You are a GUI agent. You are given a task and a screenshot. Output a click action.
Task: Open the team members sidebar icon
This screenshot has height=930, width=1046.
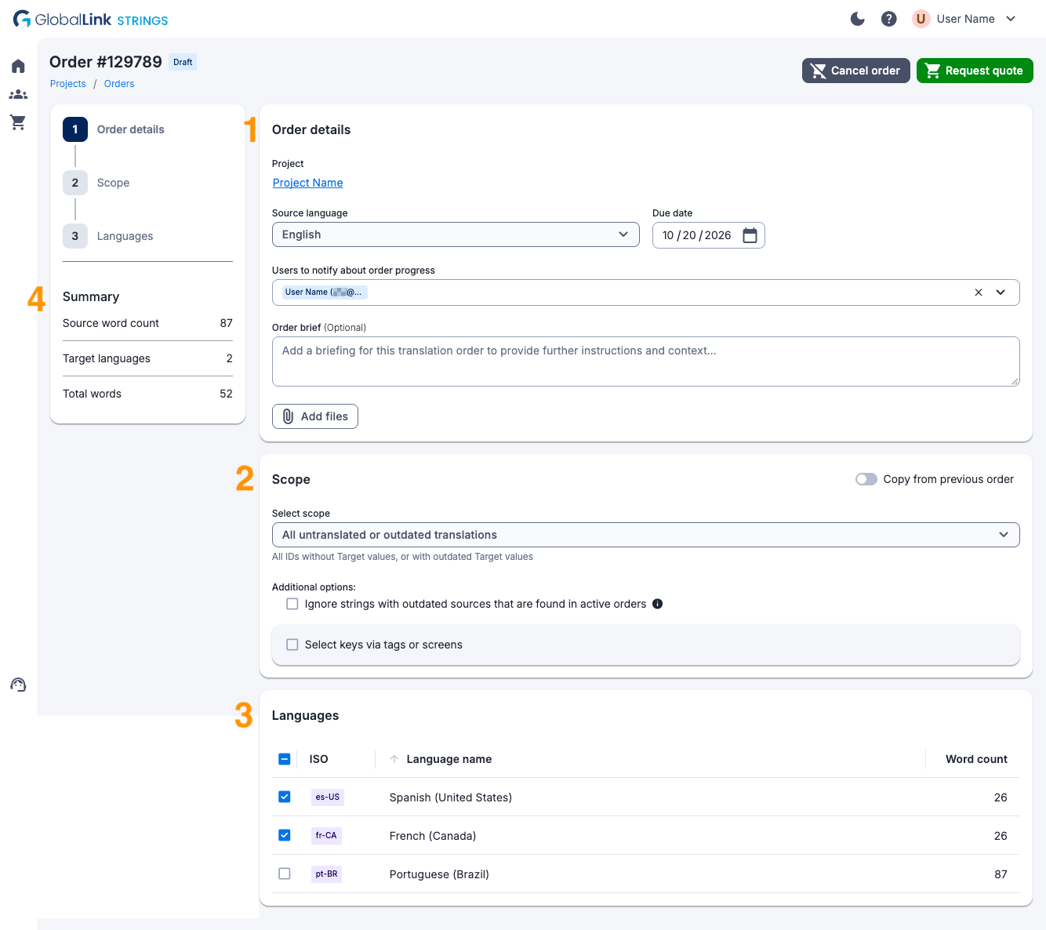18,94
